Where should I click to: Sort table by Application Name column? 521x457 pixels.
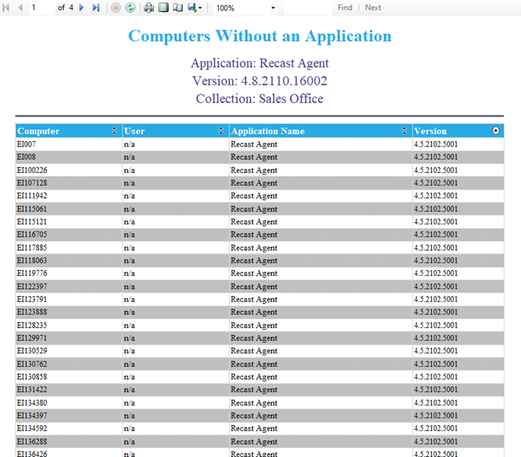[x=404, y=131]
